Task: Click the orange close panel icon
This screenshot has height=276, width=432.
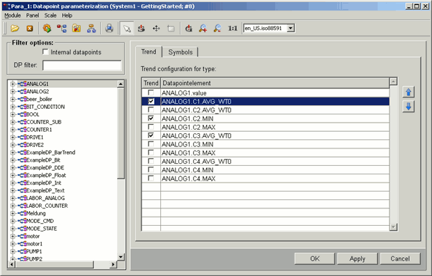Action: 30,28
